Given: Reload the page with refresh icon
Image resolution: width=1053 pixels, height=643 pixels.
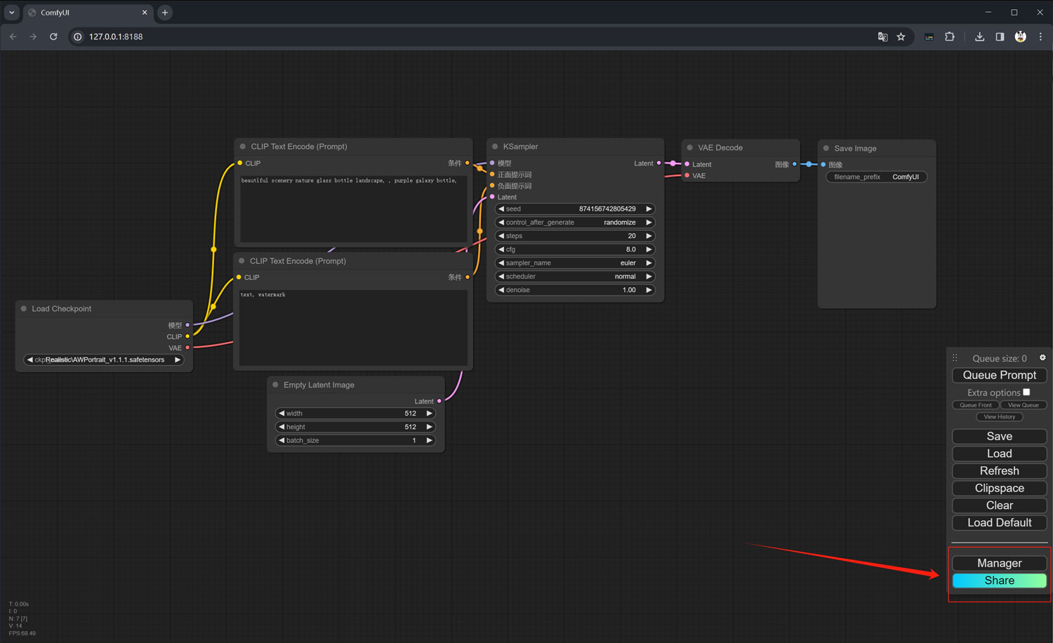Looking at the screenshot, I should 53,37.
